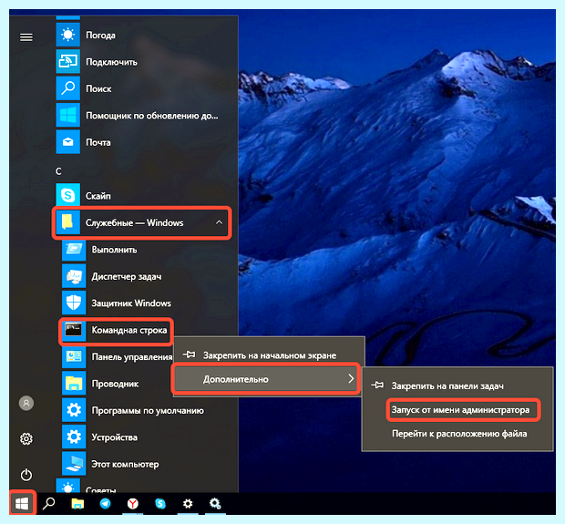Launch Telegram from taskbar
565x524 pixels.
point(105,503)
